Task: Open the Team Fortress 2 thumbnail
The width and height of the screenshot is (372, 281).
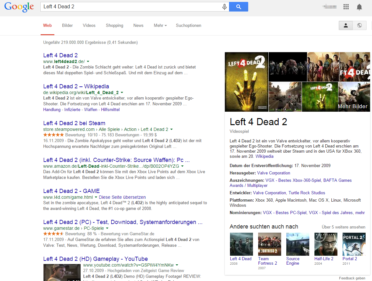Action: [x=270, y=244]
